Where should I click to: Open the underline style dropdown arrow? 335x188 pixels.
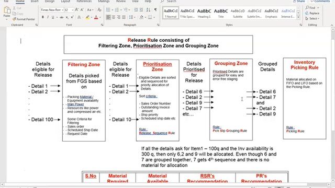(57, 17)
